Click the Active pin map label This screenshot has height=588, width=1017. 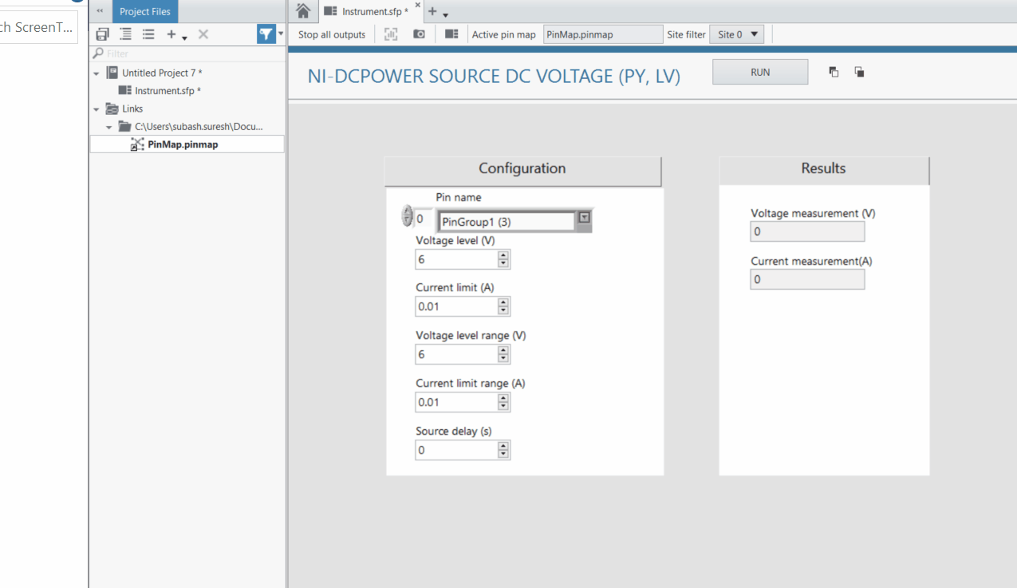click(504, 34)
